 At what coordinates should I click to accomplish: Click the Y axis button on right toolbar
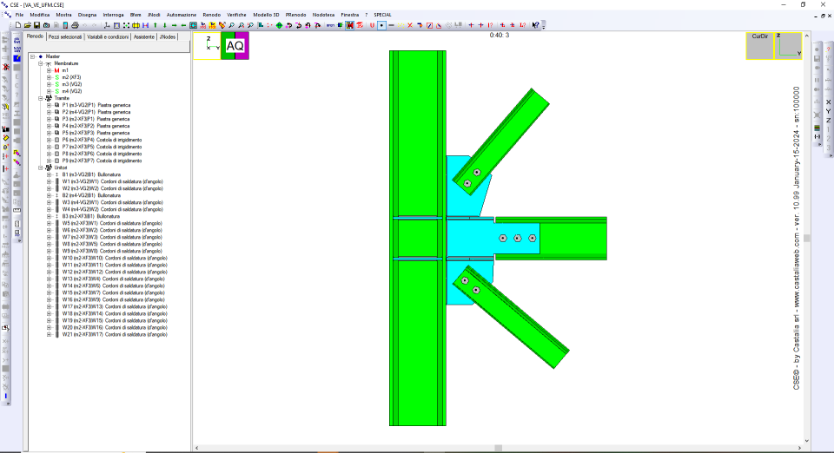point(828,112)
